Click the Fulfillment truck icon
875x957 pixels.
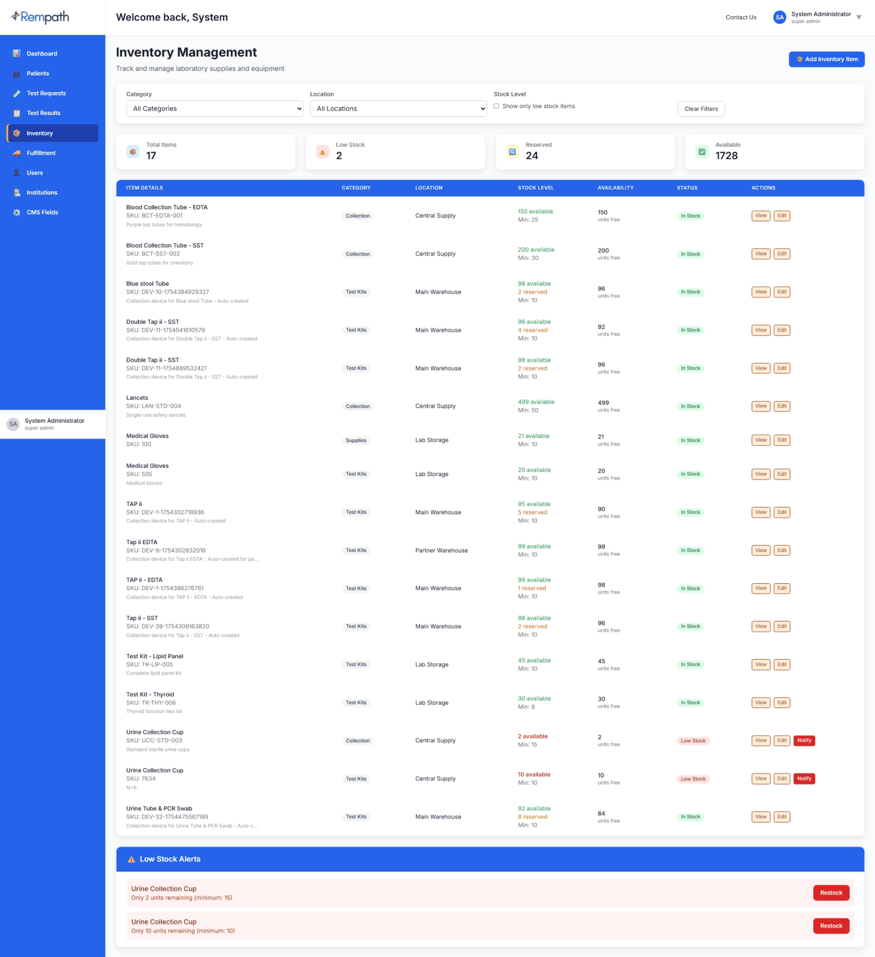[x=17, y=153]
